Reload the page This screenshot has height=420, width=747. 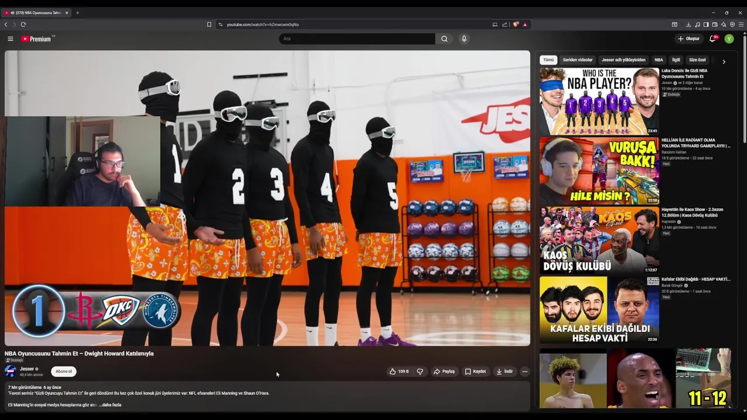point(23,24)
